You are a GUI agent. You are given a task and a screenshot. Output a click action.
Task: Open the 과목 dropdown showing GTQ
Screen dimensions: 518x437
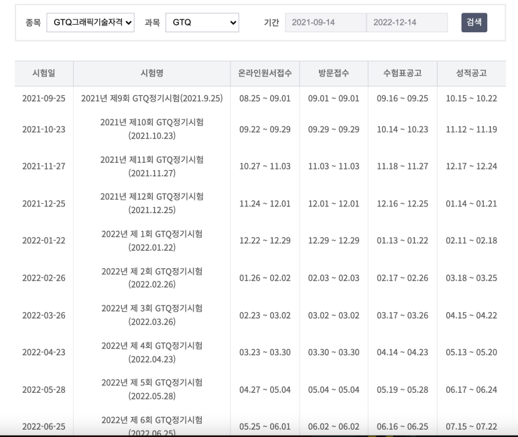pyautogui.click(x=202, y=23)
